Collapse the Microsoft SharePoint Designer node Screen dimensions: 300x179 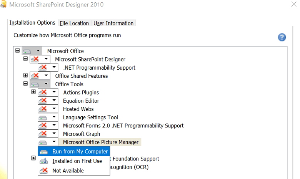(x=25, y=59)
